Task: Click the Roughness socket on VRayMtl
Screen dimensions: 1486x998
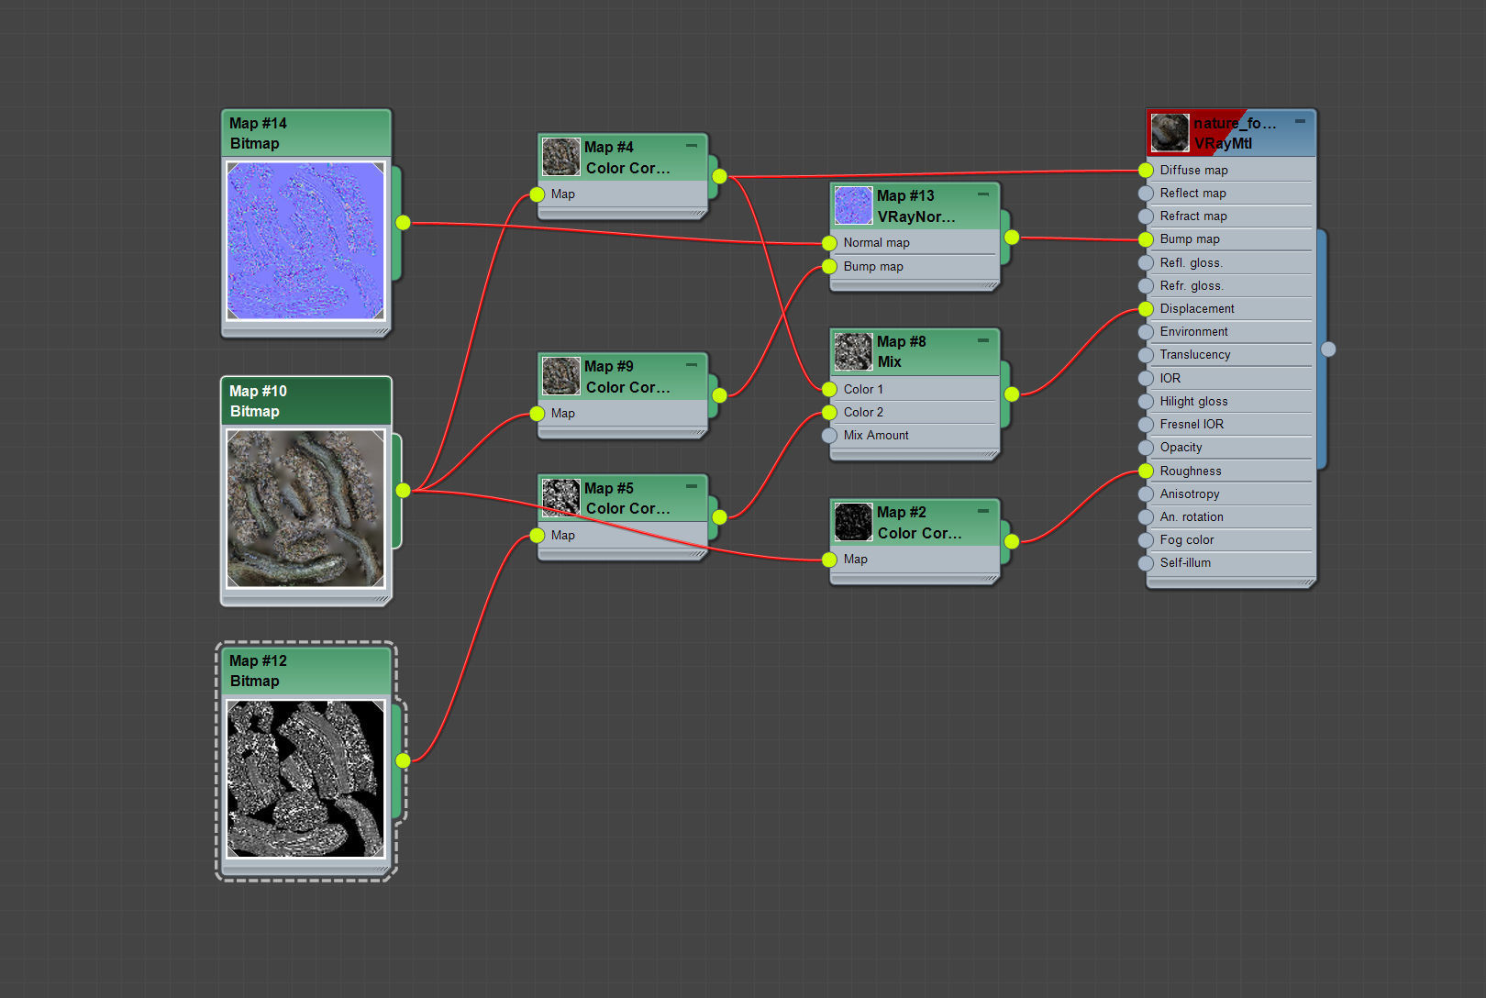Action: pos(1146,471)
